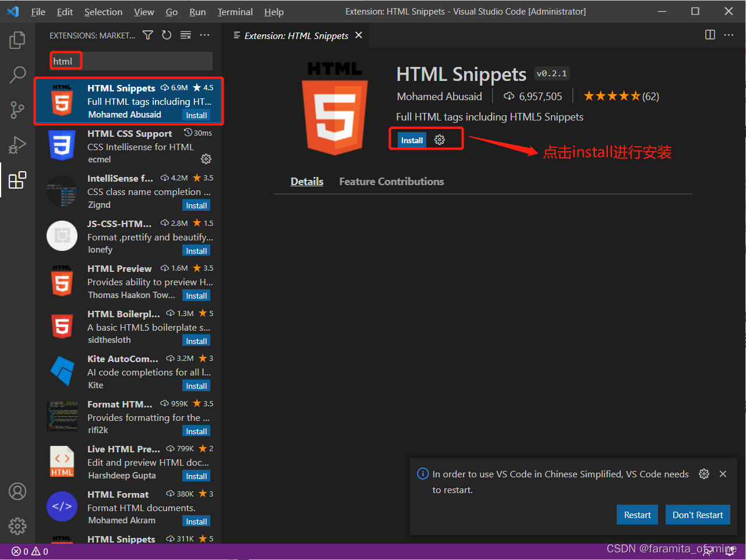Install JS-CSS-HTML formatter by lonefy
The image size is (746, 560).
(x=196, y=251)
